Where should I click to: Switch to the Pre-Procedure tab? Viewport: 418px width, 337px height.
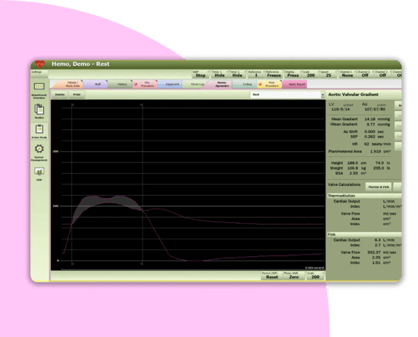tap(146, 85)
